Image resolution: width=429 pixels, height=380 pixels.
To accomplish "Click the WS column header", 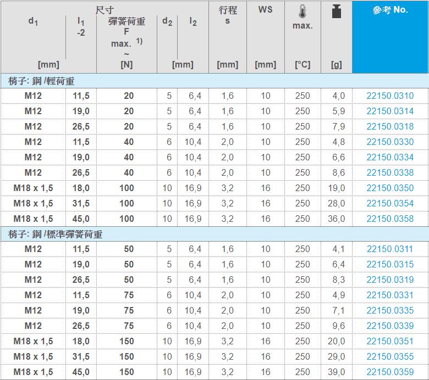I will pos(265,10).
